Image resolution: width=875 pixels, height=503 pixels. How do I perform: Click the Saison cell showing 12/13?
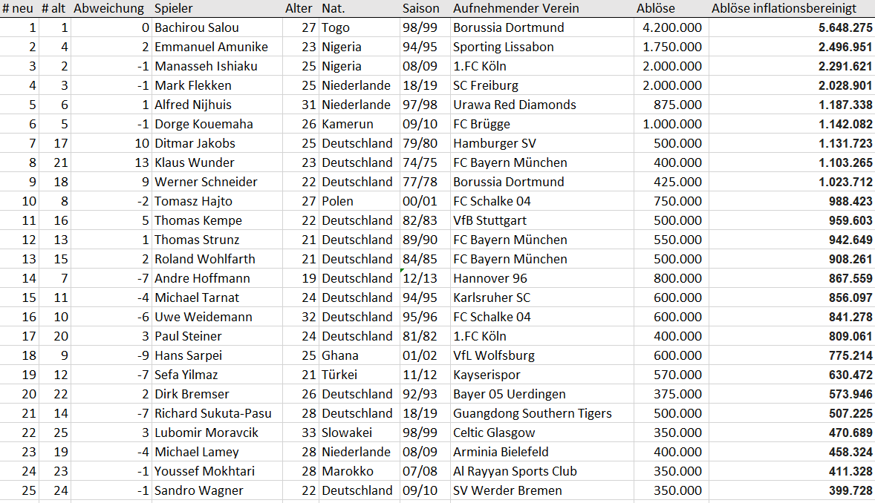(425, 278)
